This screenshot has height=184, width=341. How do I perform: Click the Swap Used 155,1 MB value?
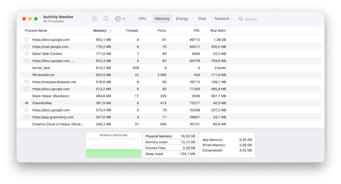(188, 154)
